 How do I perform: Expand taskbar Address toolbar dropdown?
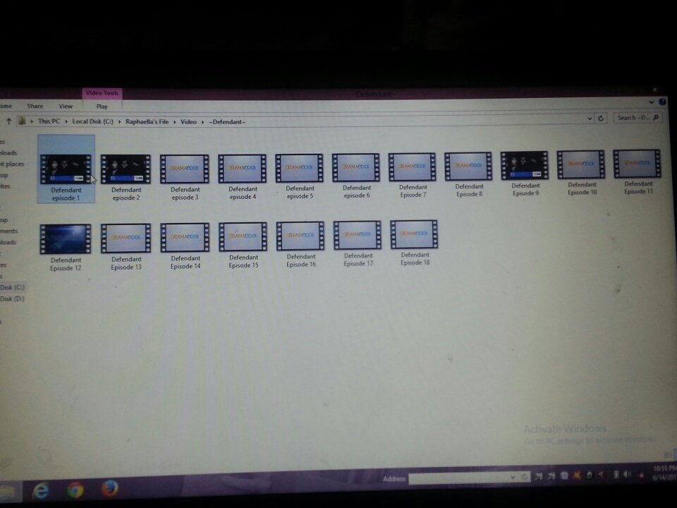[513, 478]
